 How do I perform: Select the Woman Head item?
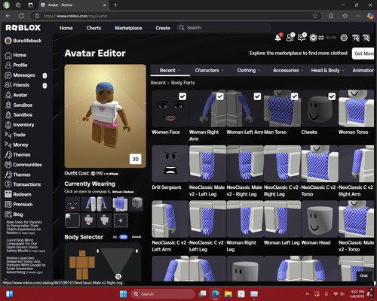[x=320, y=219]
